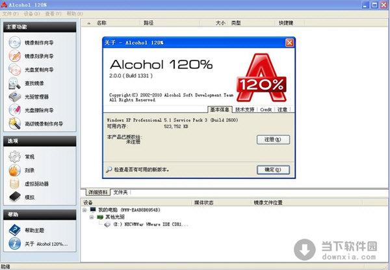Click the 检查是否有可用的新版本 link
The height and width of the screenshot is (270, 390).
[142, 170]
